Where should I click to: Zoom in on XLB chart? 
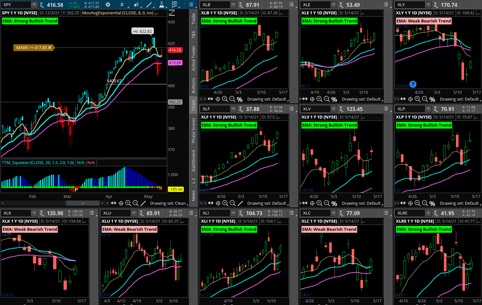(x=225, y=99)
